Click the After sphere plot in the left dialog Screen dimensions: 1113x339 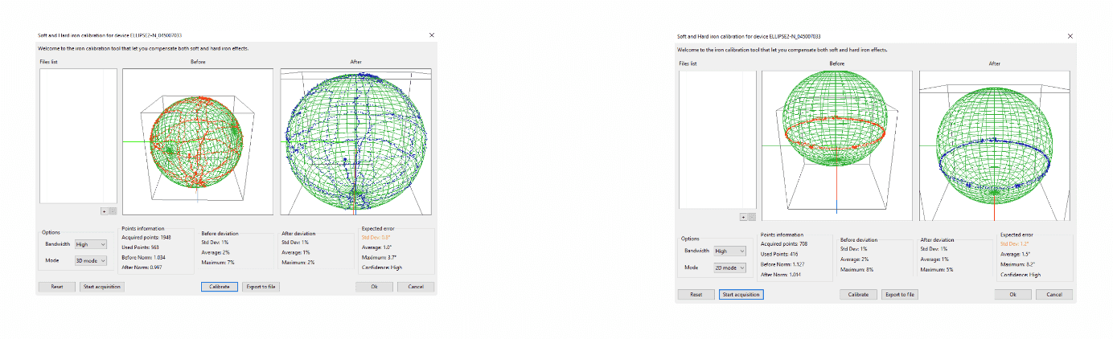pos(355,141)
